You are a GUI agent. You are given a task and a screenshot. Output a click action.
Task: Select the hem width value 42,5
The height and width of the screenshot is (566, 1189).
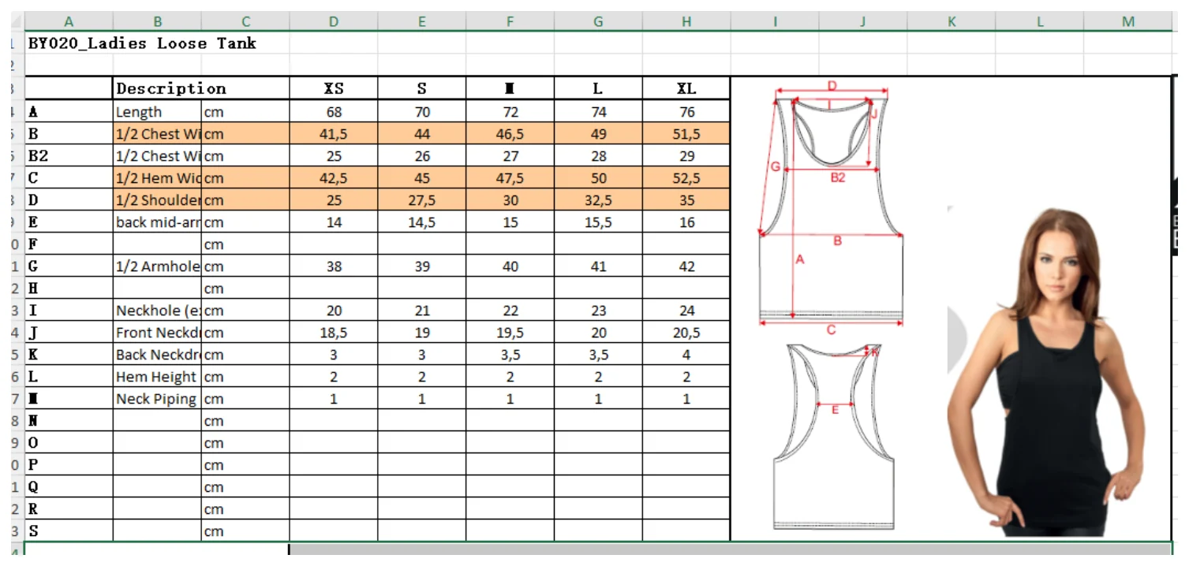tap(334, 178)
